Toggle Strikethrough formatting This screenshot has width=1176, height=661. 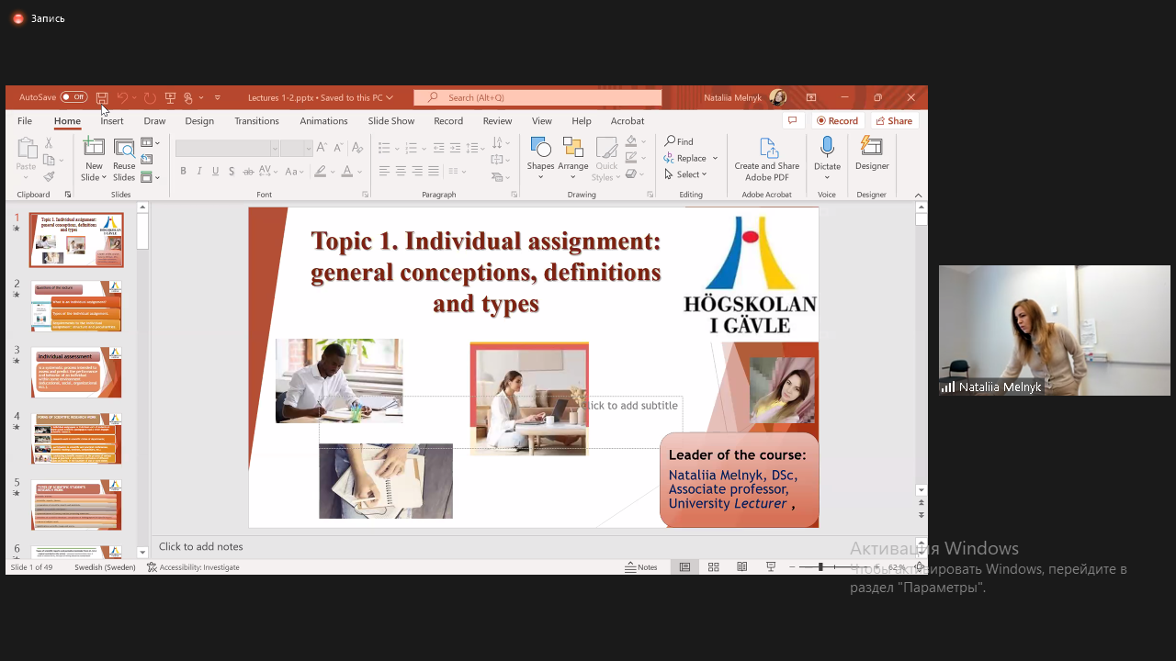tap(248, 171)
